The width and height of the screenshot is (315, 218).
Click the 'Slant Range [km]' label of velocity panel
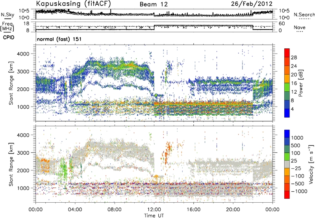click(x=11, y=164)
